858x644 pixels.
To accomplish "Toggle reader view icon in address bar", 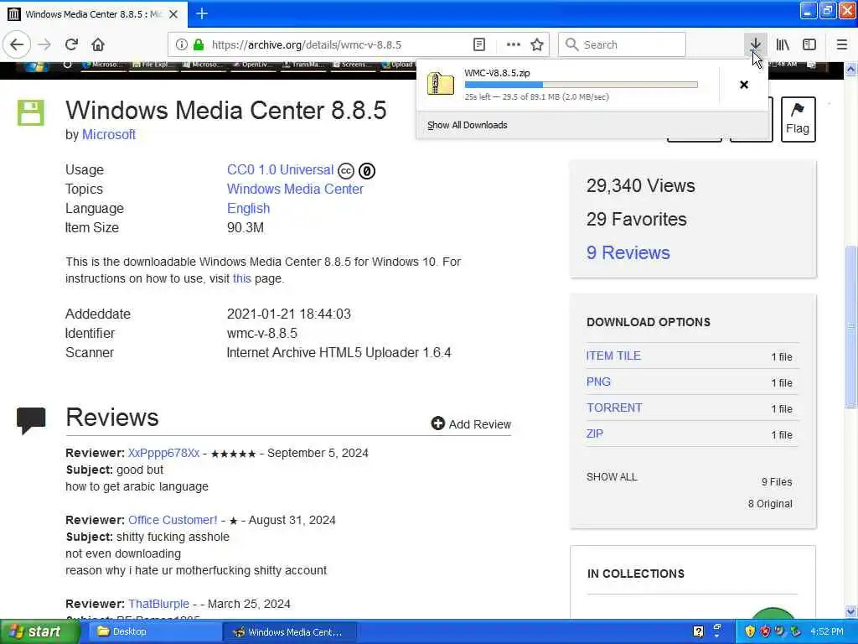I will coord(478,44).
